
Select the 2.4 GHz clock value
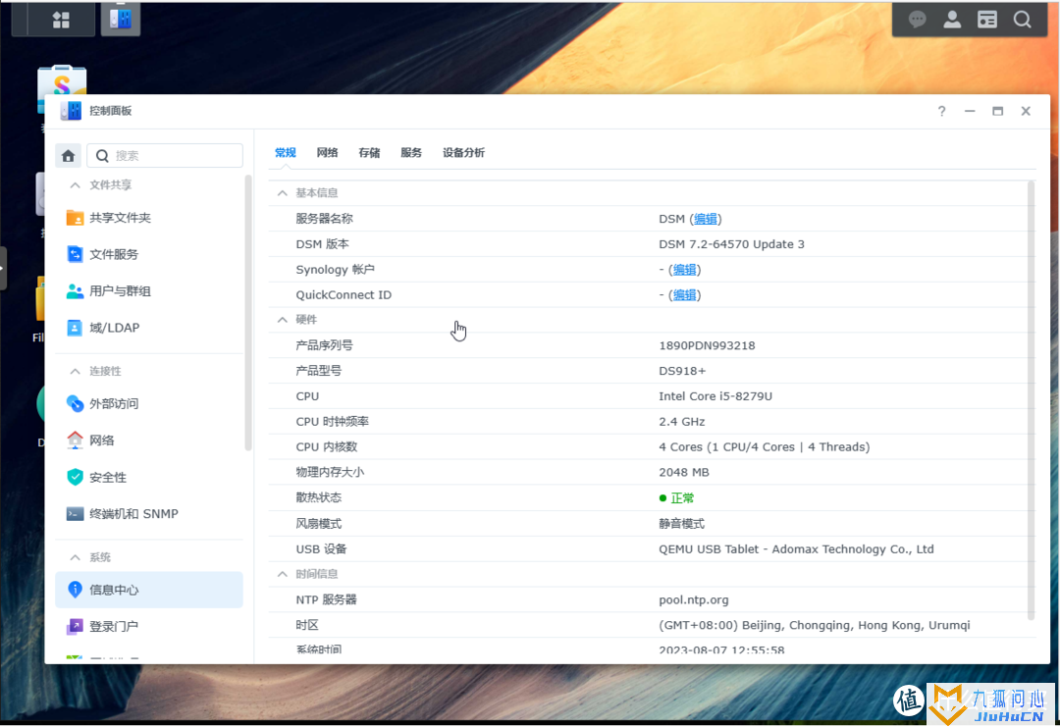tap(682, 422)
